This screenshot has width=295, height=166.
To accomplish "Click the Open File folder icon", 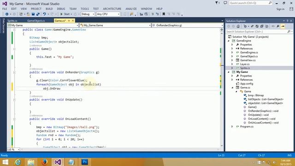I will (28, 14).
